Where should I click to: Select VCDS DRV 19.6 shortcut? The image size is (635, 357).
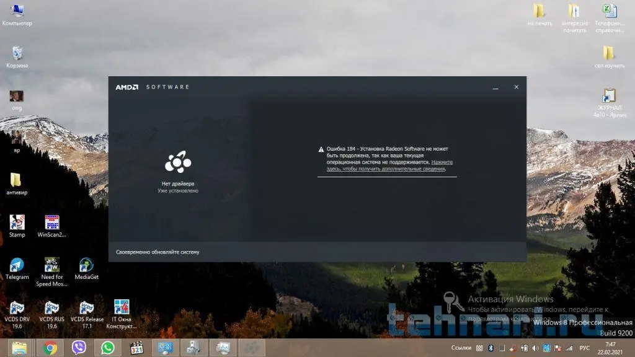pyautogui.click(x=17, y=314)
